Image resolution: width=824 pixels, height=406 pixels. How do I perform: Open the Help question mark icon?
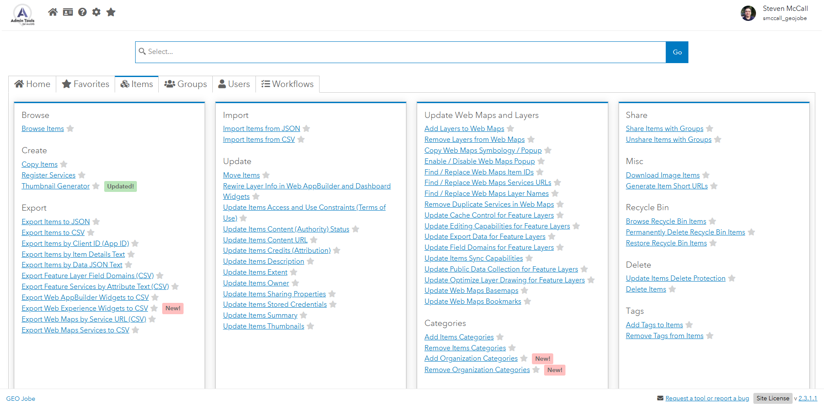pyautogui.click(x=82, y=12)
